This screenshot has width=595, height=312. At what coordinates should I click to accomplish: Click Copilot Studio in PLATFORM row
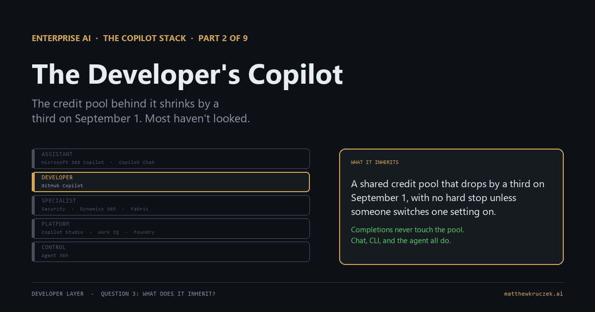62,232
